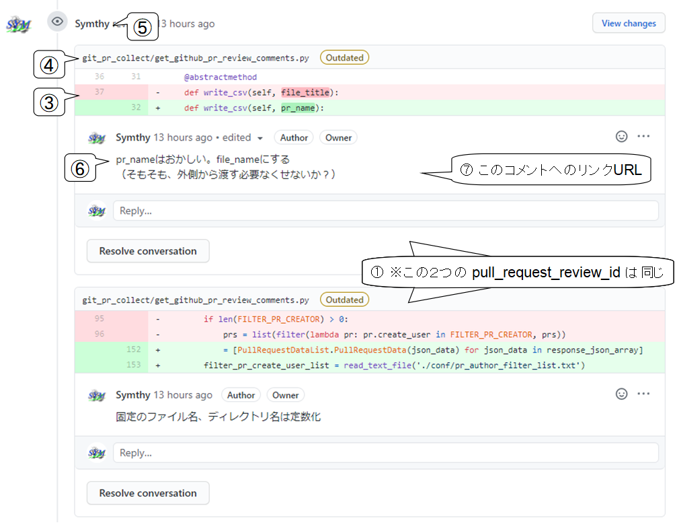Click line number 152 in second diff
The height and width of the screenshot is (525, 677).
133,349
